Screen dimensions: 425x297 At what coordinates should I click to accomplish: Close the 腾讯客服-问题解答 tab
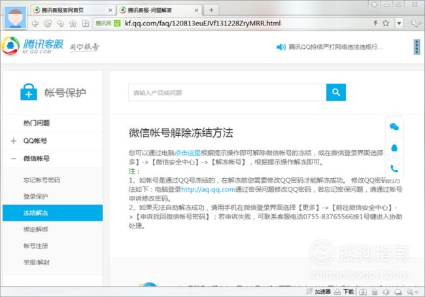point(197,10)
